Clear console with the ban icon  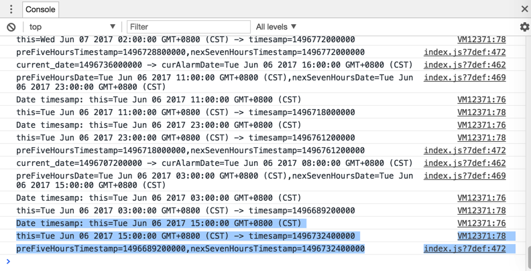[x=11, y=27]
